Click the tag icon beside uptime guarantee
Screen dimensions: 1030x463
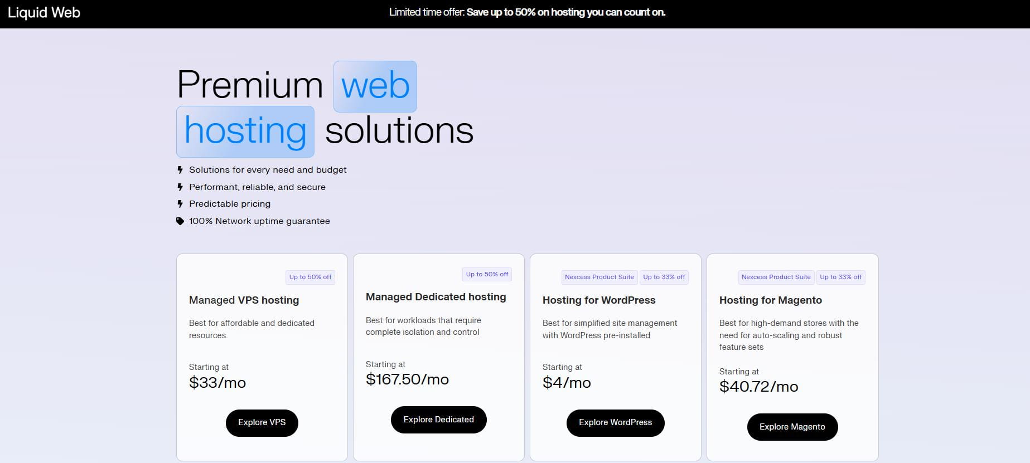point(180,221)
